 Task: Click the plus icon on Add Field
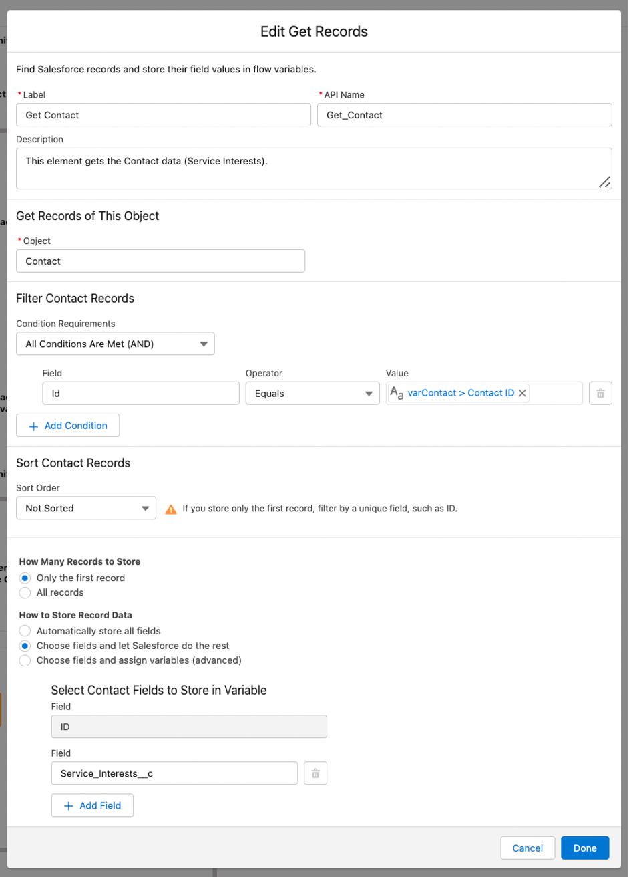coord(67,805)
